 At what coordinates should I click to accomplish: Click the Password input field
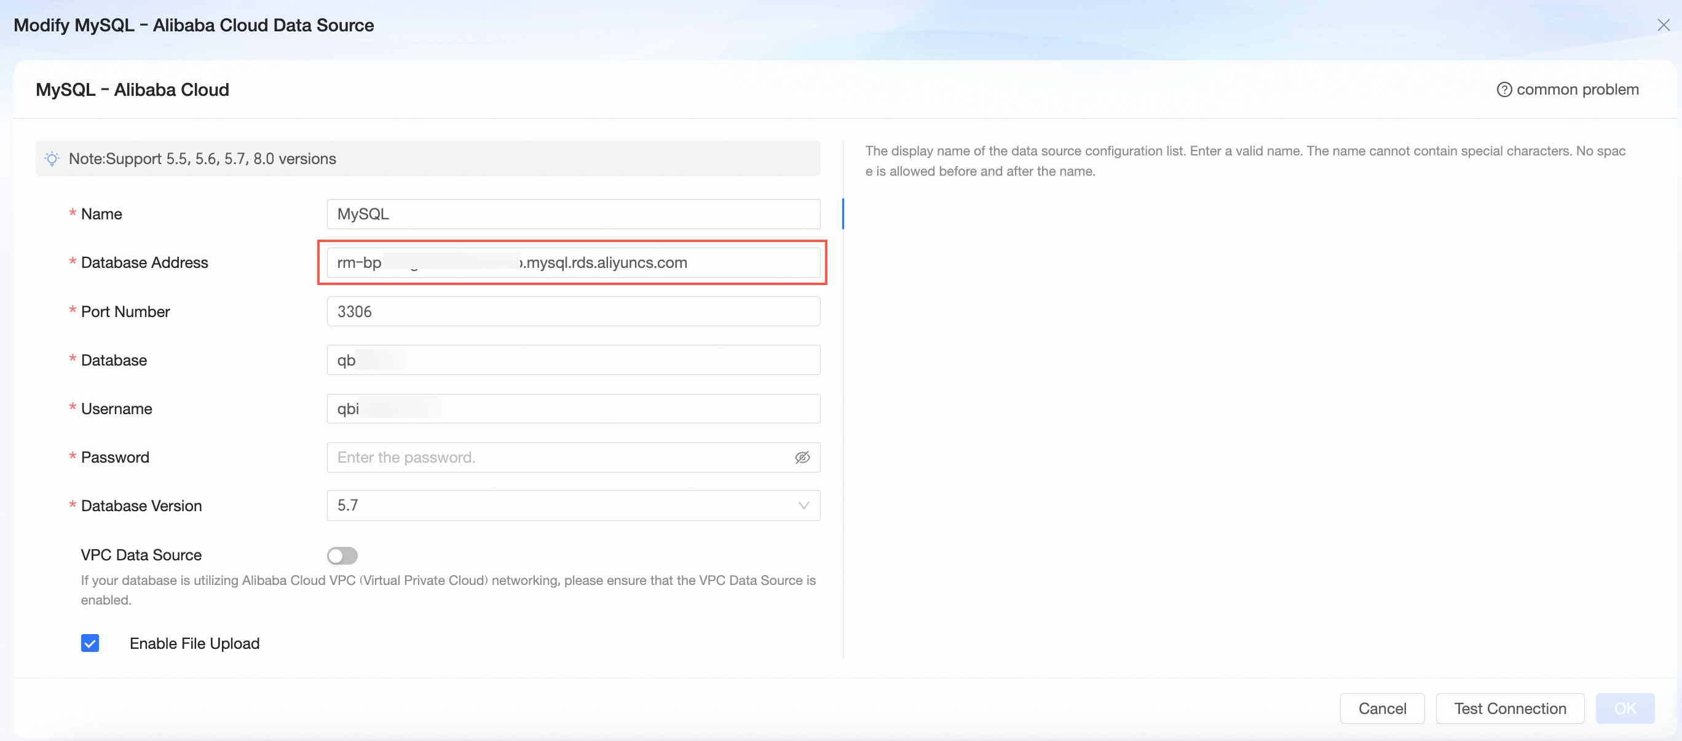574,457
